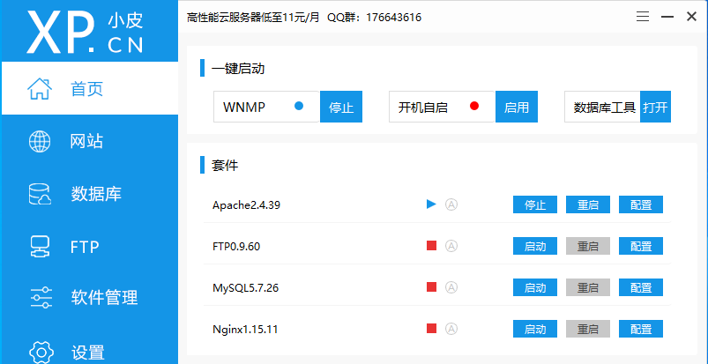Click the 数据库工具 label
The width and height of the screenshot is (708, 364).
(605, 108)
